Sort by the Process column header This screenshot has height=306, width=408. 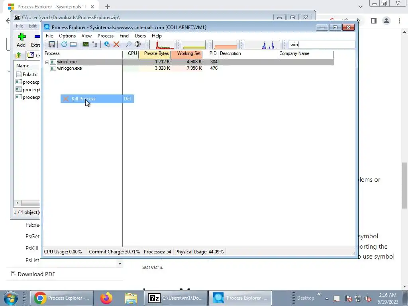(x=83, y=54)
